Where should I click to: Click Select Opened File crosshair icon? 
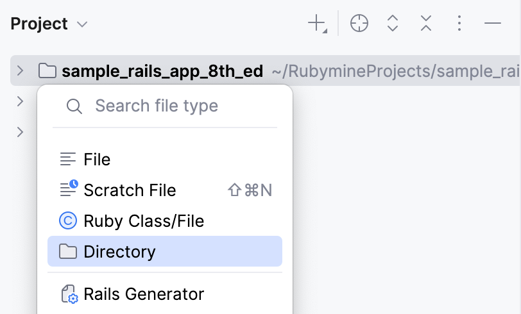click(359, 24)
